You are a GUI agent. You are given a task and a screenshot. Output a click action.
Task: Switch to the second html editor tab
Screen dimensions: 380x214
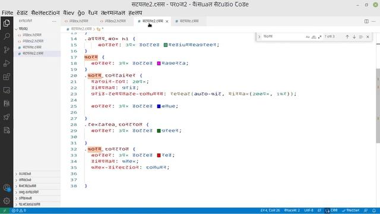tap(115, 21)
